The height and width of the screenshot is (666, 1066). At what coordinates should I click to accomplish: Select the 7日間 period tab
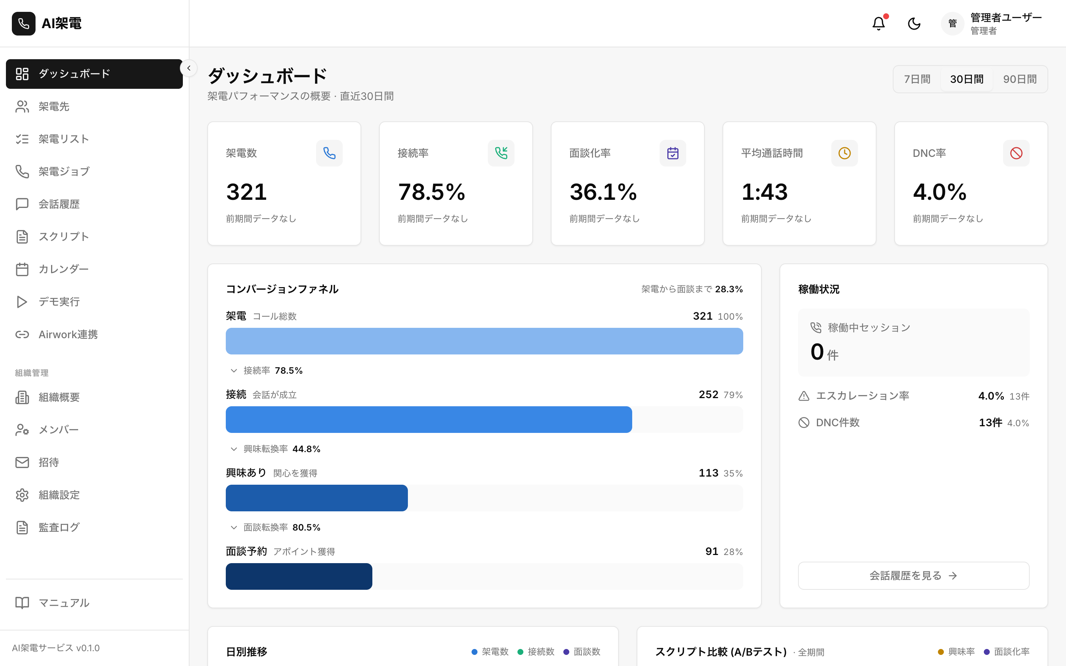click(x=917, y=79)
